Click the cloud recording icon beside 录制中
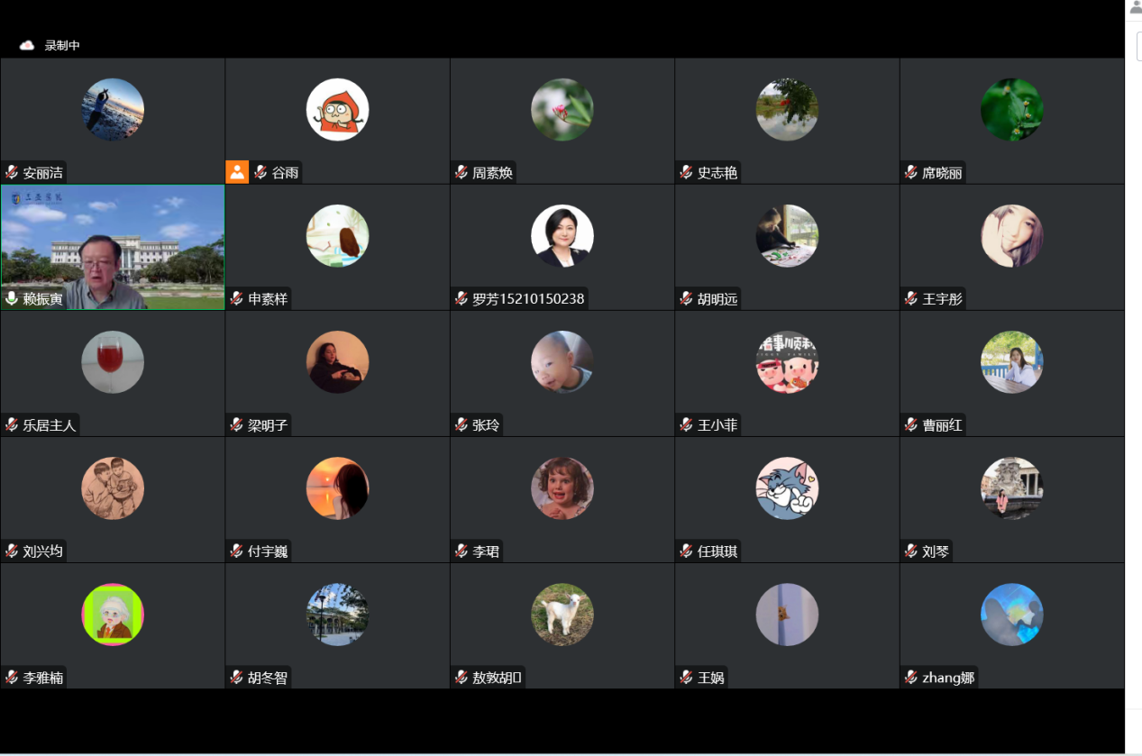 [27, 45]
